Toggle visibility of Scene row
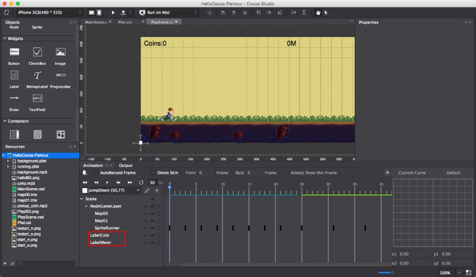Image resolution: width=476 pixels, height=277 pixels. [152, 199]
